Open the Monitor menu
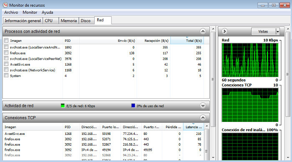This screenshot has width=292, height=162. (30, 13)
